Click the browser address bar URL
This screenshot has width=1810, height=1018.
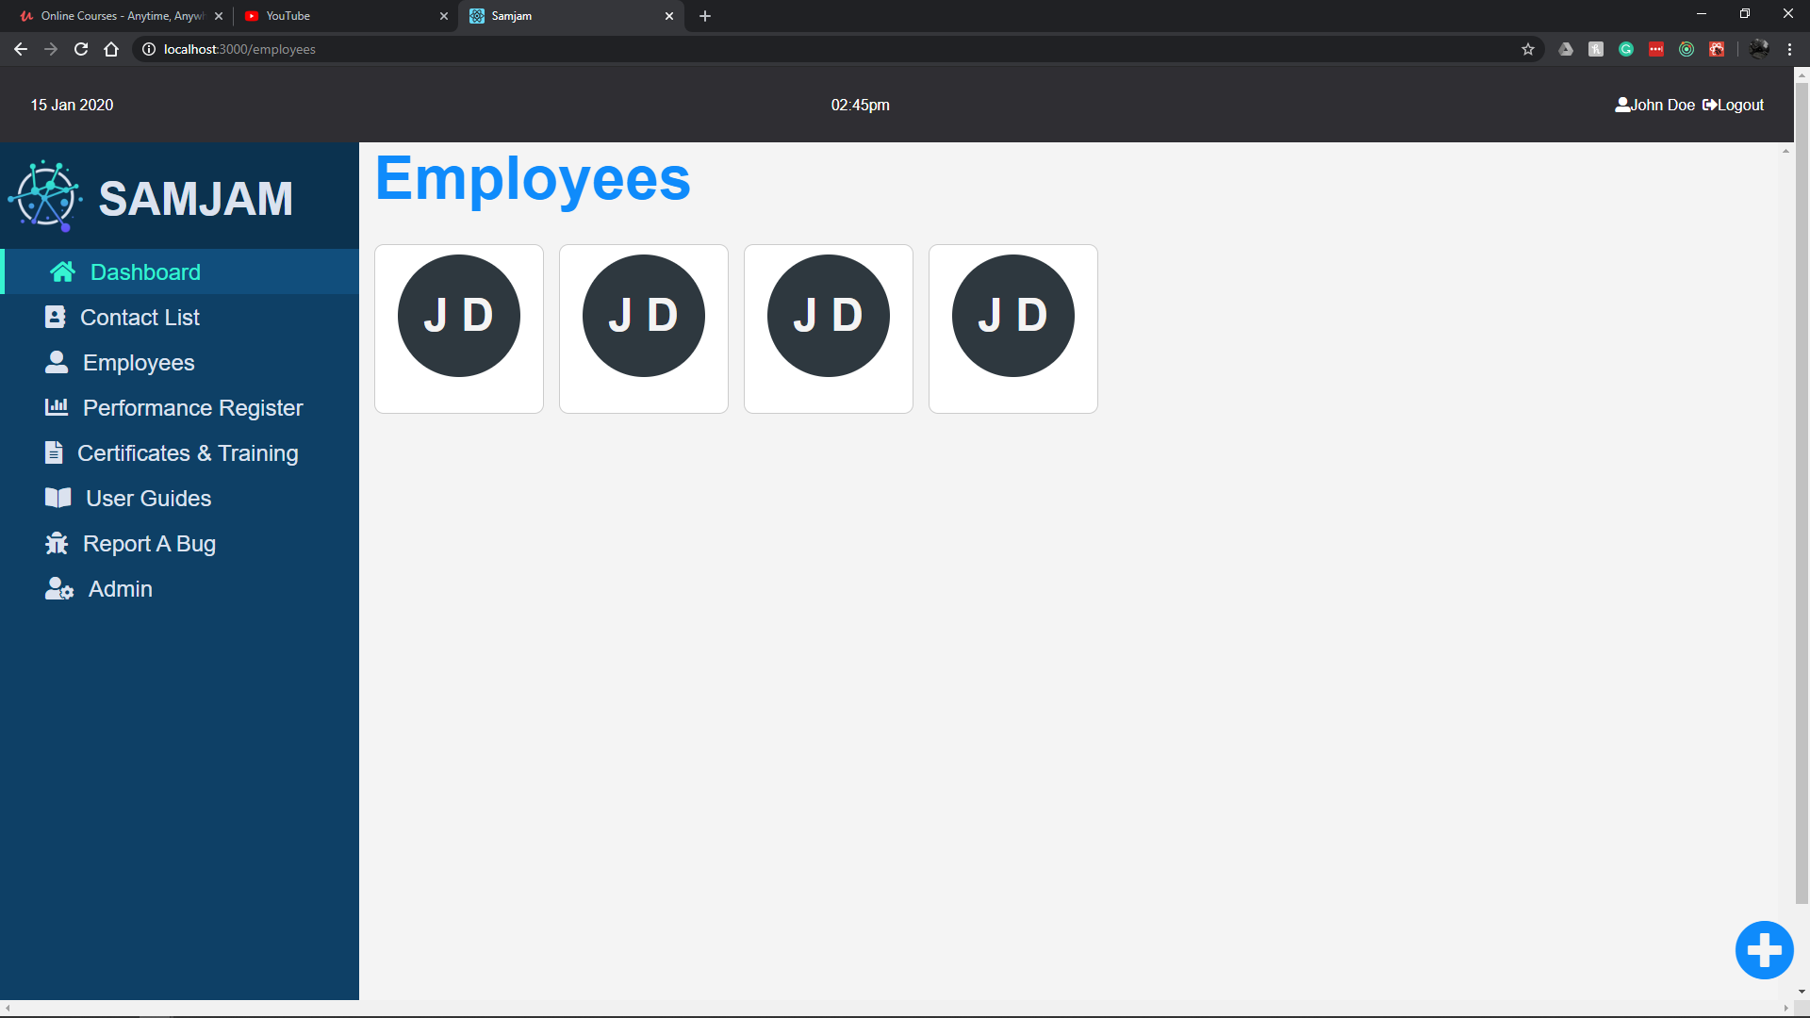239,49
